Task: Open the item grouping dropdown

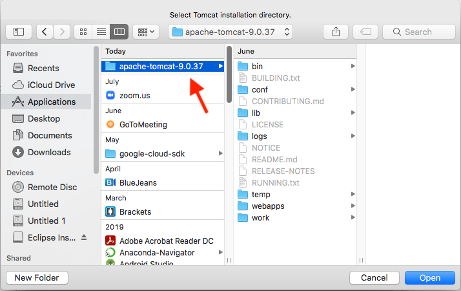Action: (146, 32)
